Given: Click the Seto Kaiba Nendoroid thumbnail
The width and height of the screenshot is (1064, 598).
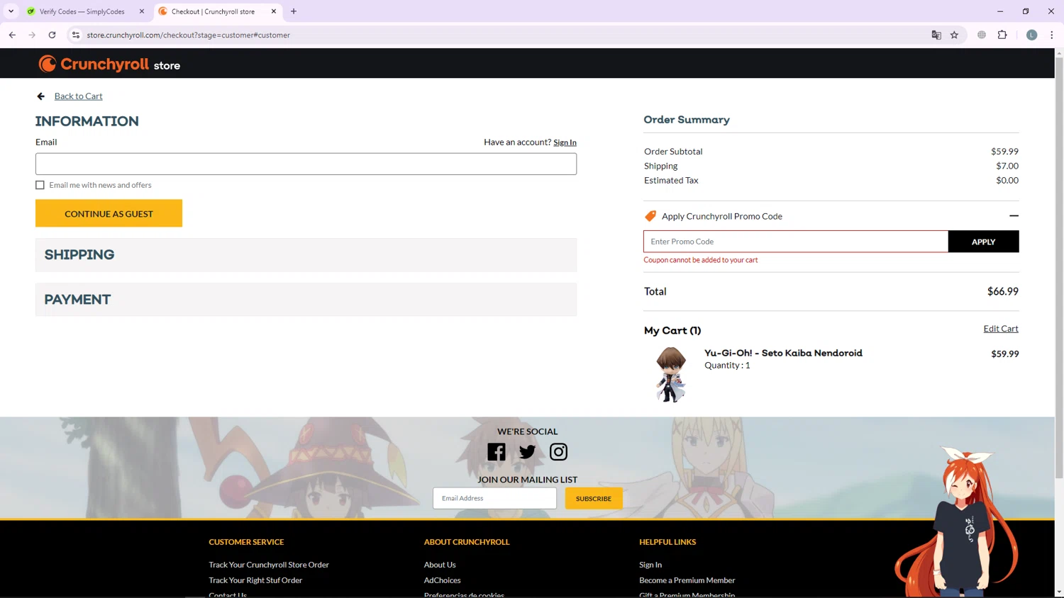Looking at the screenshot, I should point(670,375).
